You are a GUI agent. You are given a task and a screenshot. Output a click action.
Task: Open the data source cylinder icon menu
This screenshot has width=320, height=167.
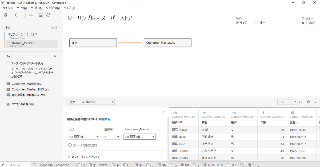pos(71,18)
